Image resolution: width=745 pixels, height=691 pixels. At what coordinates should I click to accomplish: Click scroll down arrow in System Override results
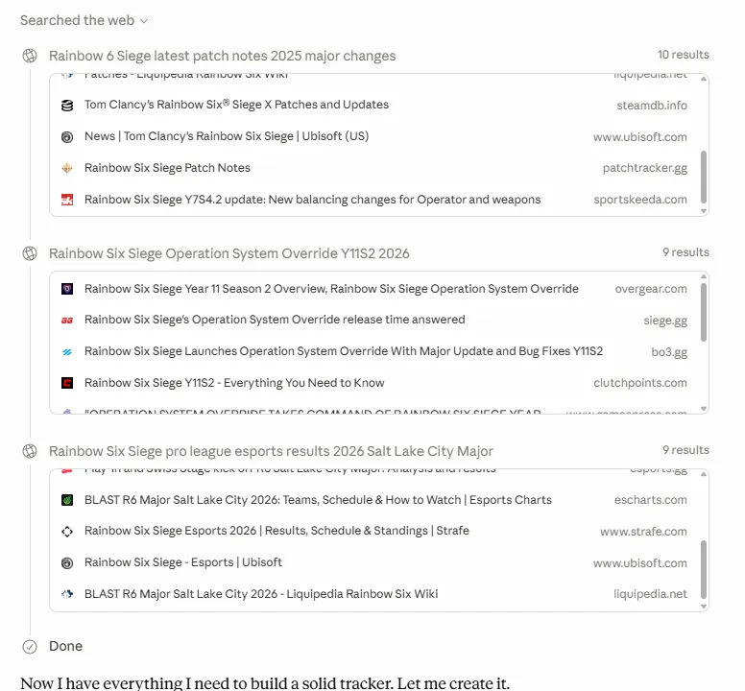704,409
